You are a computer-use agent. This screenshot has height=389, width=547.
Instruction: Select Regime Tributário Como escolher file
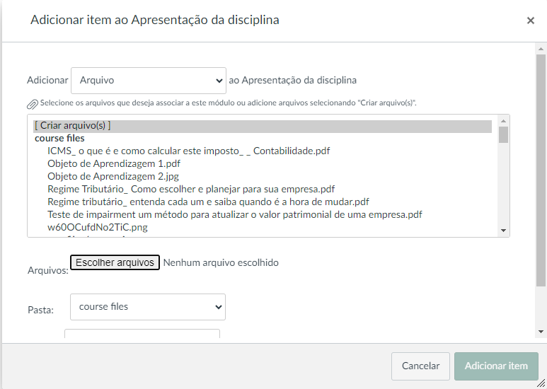pyautogui.click(x=191, y=189)
